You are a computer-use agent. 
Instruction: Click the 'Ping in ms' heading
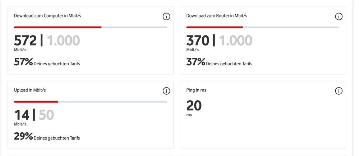tap(196, 90)
